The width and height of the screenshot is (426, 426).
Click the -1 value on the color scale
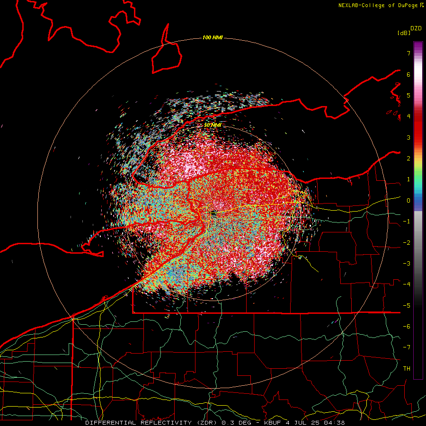tap(407, 222)
